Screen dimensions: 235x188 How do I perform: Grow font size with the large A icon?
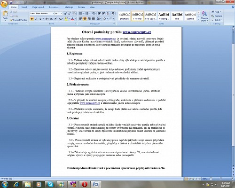(65, 14)
